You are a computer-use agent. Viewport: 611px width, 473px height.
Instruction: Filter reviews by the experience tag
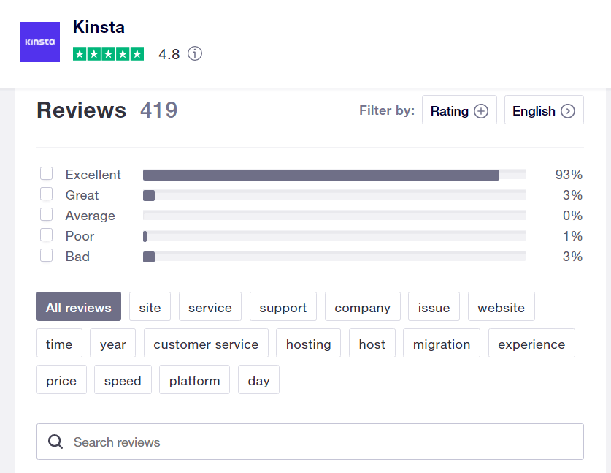(531, 344)
